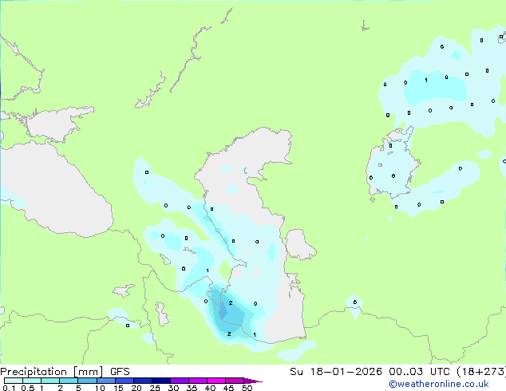The image size is (506, 391).
Task: Click the '0.1' legend value label
Action: click(x=9, y=388)
